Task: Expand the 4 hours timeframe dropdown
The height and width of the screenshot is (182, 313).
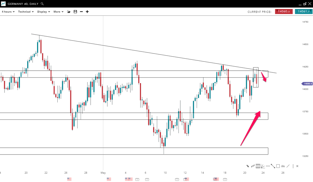Action: pos(8,12)
